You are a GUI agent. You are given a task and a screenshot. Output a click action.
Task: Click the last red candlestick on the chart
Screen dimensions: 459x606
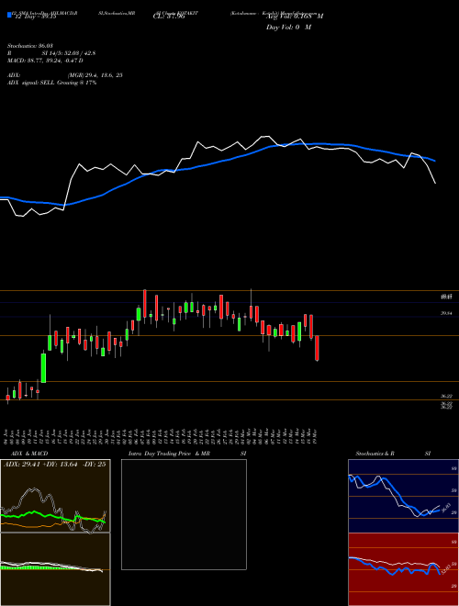point(318,348)
